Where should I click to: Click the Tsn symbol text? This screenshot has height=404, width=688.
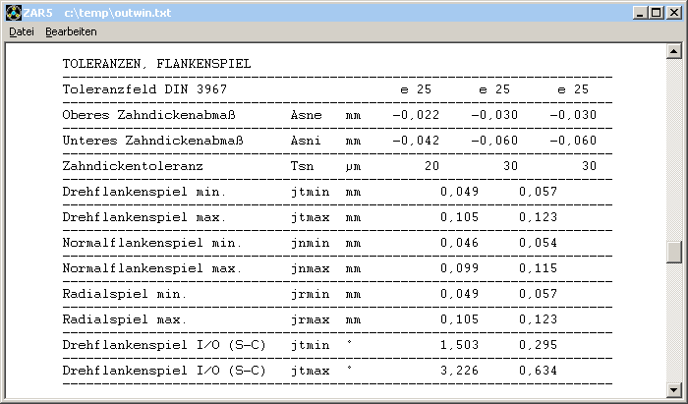[x=301, y=166]
